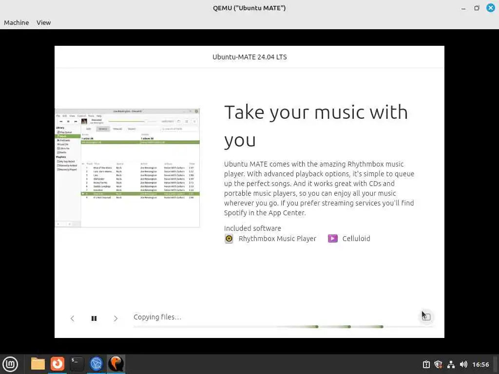This screenshot has width=499, height=374.
Task: Open the clipboard tray icon
Action: point(426,364)
